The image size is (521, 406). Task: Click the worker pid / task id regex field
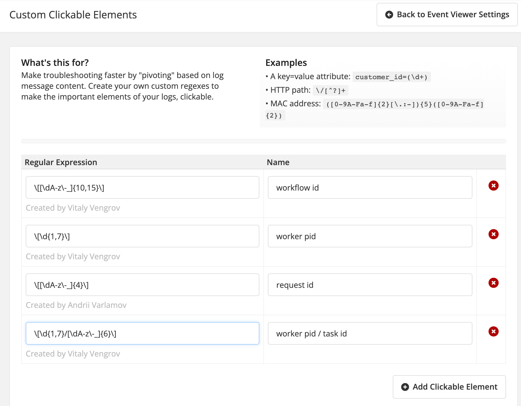point(142,334)
